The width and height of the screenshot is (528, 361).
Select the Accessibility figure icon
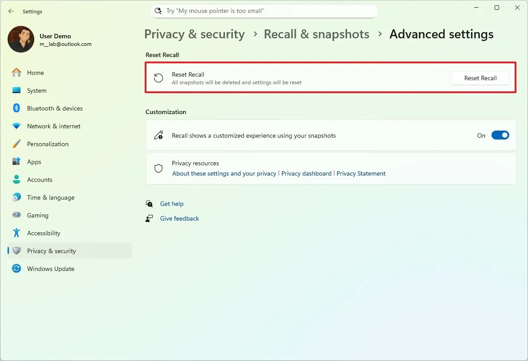point(16,233)
